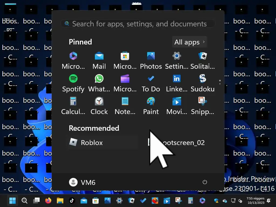Click the Windows Start button on taskbar
The width and height of the screenshot is (276, 207).
pyautogui.click(x=12, y=201)
